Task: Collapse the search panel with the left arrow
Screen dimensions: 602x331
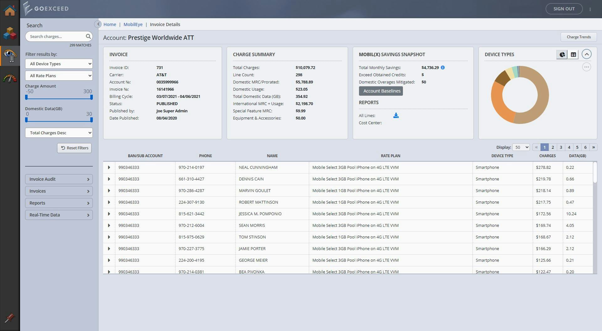Action: point(98,24)
